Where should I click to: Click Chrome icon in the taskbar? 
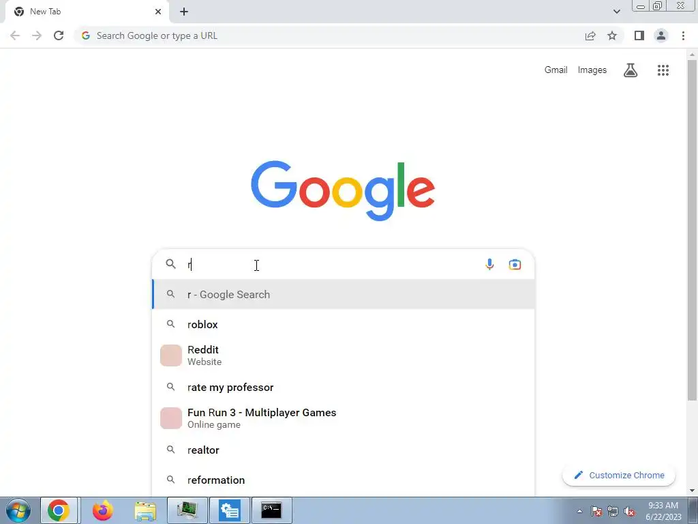[x=59, y=510]
